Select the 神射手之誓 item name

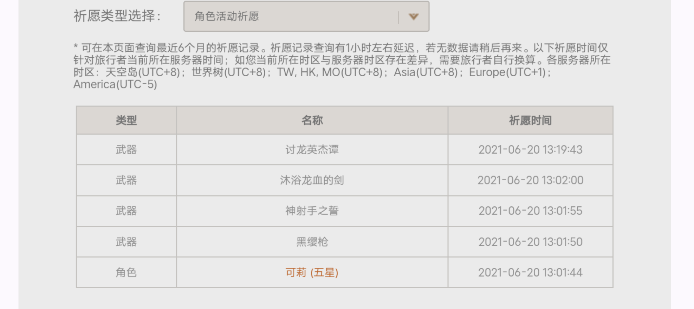click(x=312, y=211)
